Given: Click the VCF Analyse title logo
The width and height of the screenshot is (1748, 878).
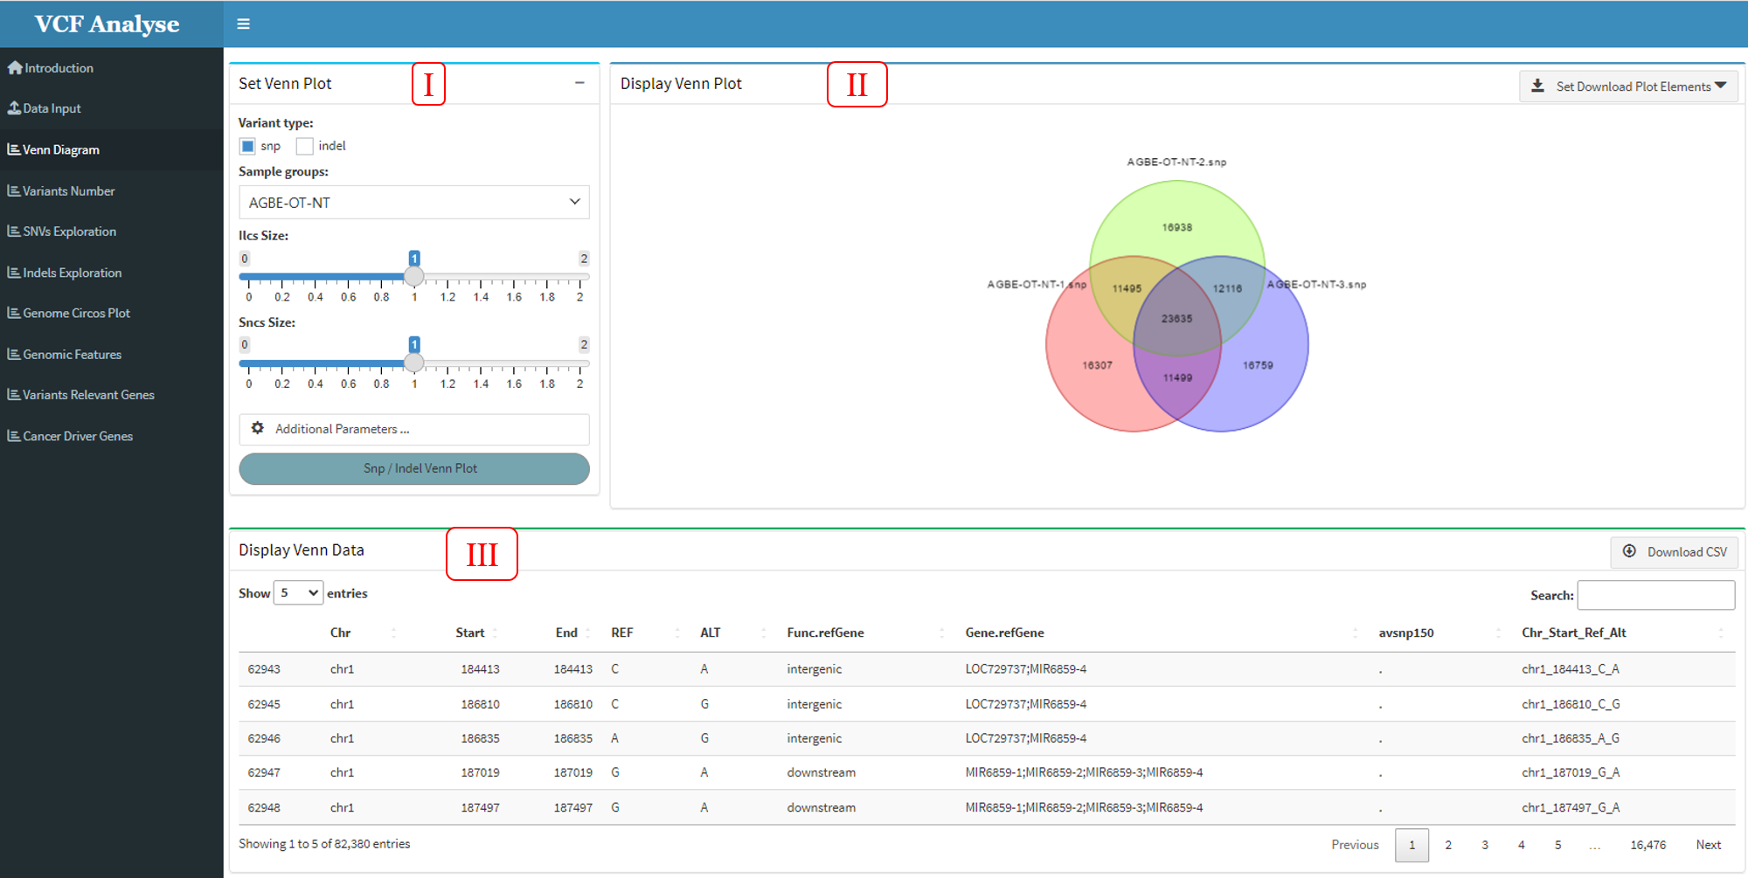Looking at the screenshot, I should [x=107, y=24].
